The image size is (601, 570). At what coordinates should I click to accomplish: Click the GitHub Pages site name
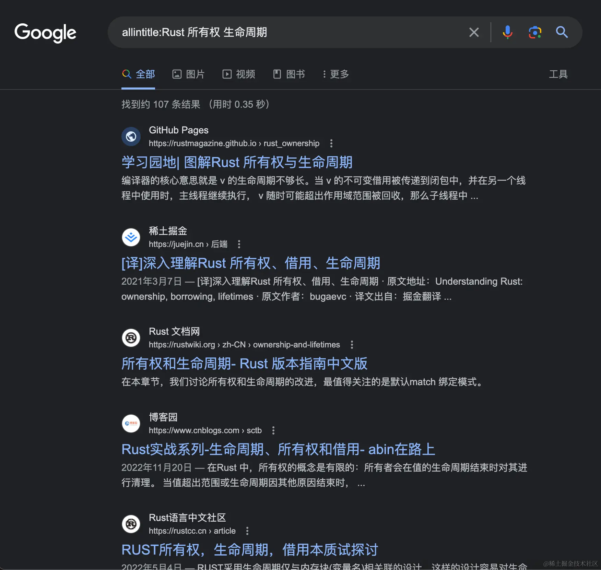coord(179,130)
